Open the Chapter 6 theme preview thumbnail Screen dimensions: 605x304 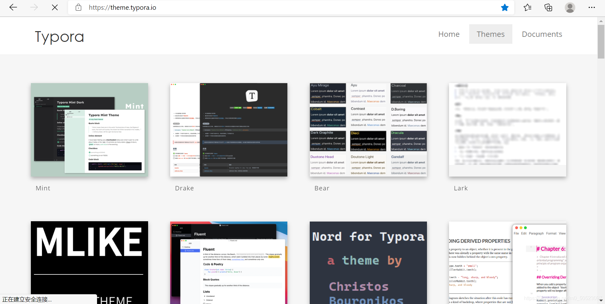pyautogui.click(x=508, y=262)
